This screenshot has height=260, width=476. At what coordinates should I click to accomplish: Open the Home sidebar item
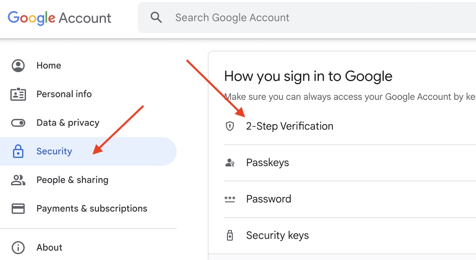(49, 65)
